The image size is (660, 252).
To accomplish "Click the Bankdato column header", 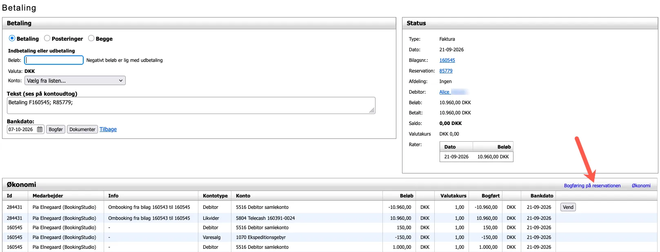I will (542, 196).
